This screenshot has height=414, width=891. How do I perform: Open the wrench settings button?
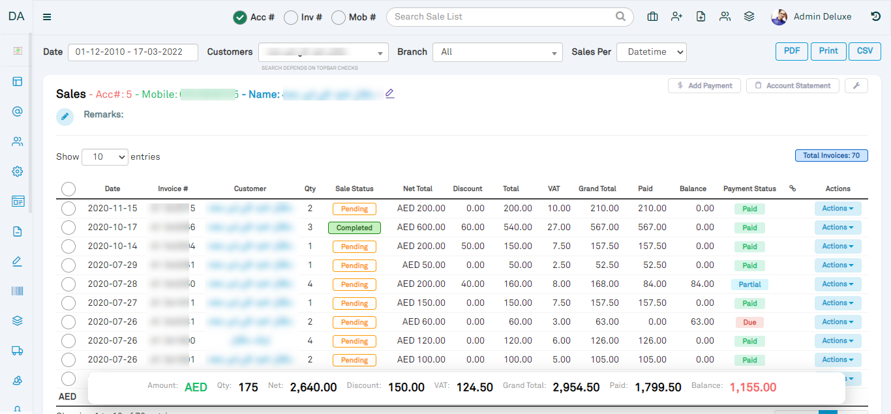click(856, 85)
